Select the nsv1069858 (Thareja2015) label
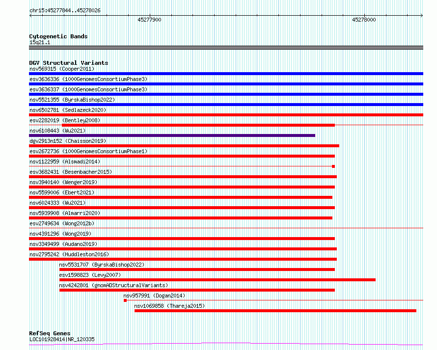The height and width of the screenshot is (350, 437). 169,306
